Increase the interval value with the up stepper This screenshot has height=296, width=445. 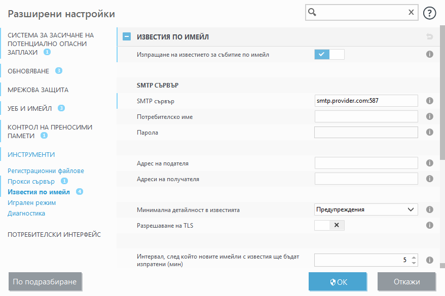414,257
